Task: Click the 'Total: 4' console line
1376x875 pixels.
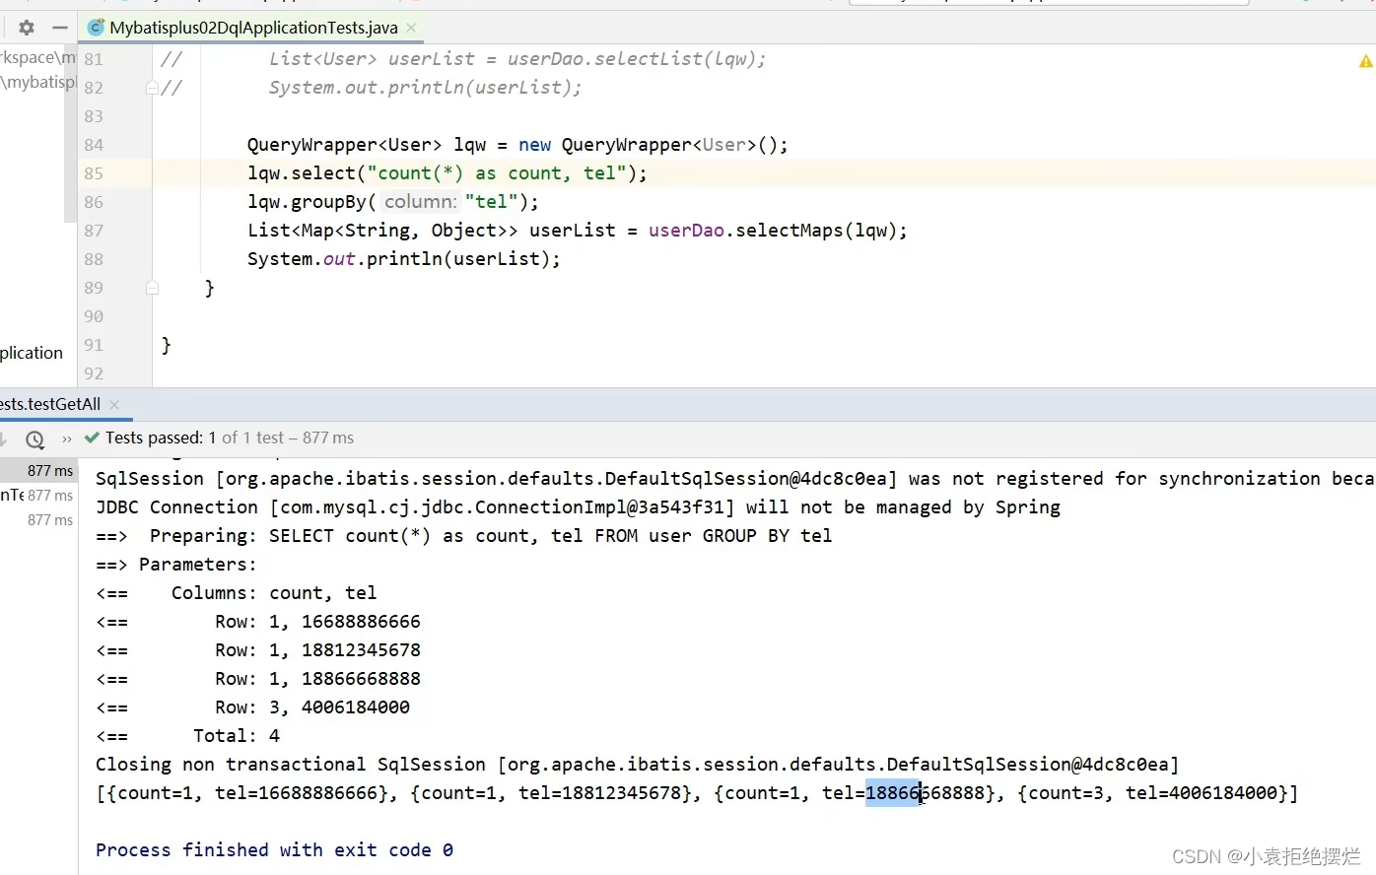Action: [x=187, y=736]
